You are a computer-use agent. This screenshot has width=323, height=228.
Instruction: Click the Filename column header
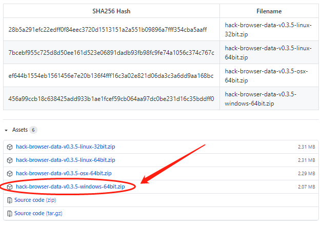coord(269,11)
